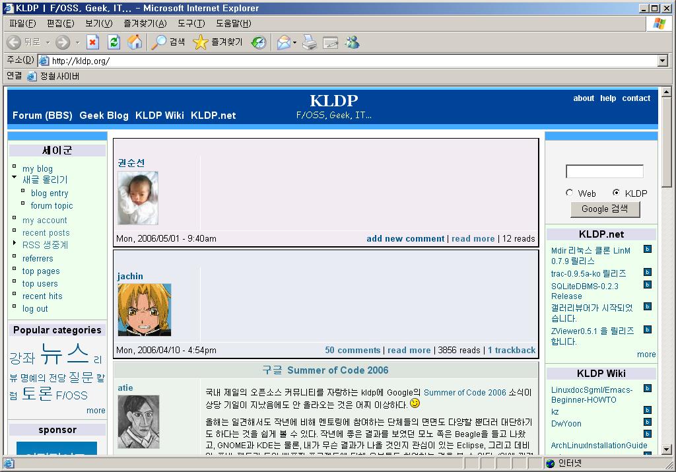Open the Back button history dropdown
The image size is (676, 472).
point(48,43)
